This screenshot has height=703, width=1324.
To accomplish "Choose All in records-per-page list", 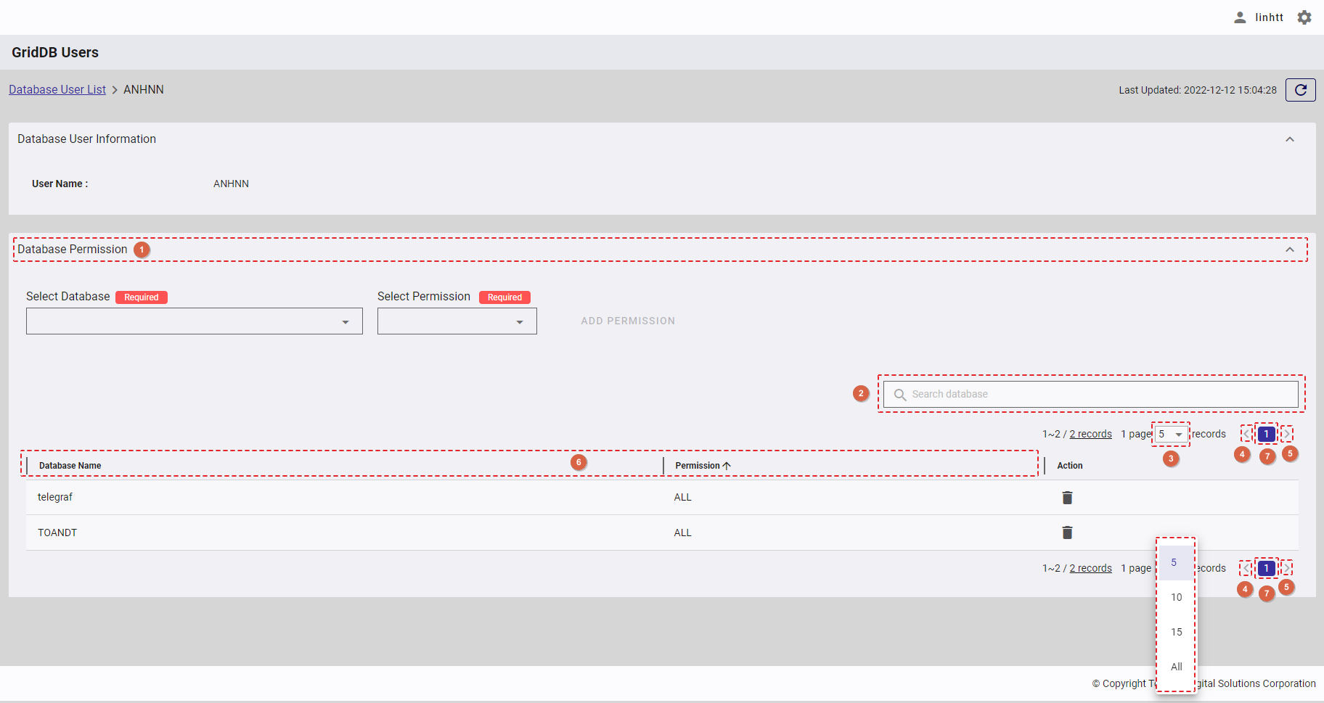I will [1176, 667].
